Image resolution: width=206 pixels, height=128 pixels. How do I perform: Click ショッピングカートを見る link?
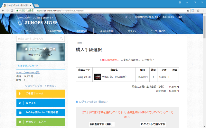pos(41,86)
